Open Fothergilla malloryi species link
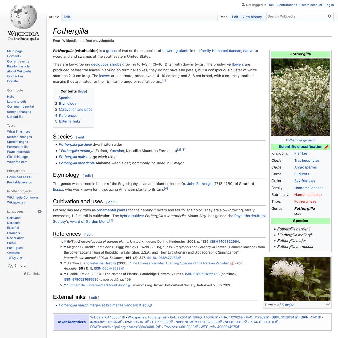Viewport: 338px width, 338px height. 77,151
